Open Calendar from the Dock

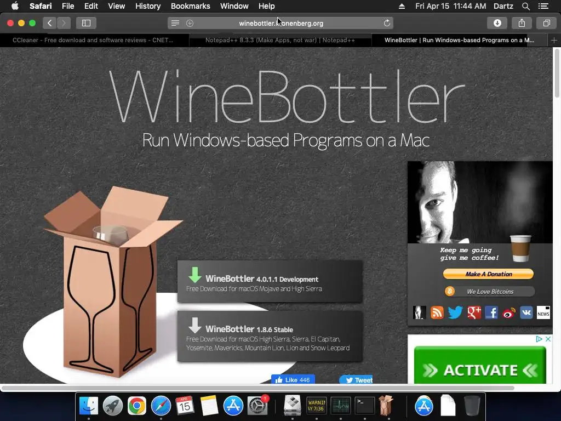(x=185, y=406)
